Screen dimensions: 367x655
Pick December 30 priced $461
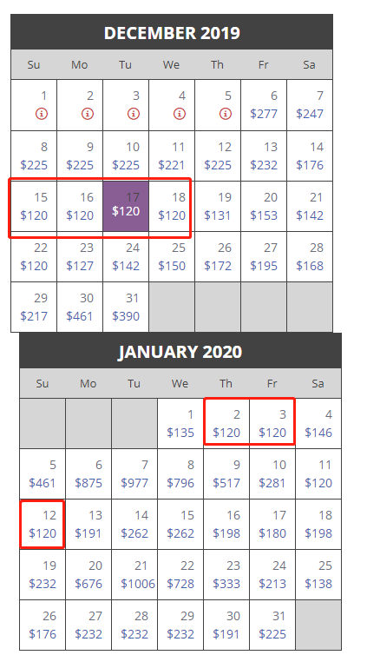pyautogui.click(x=80, y=307)
